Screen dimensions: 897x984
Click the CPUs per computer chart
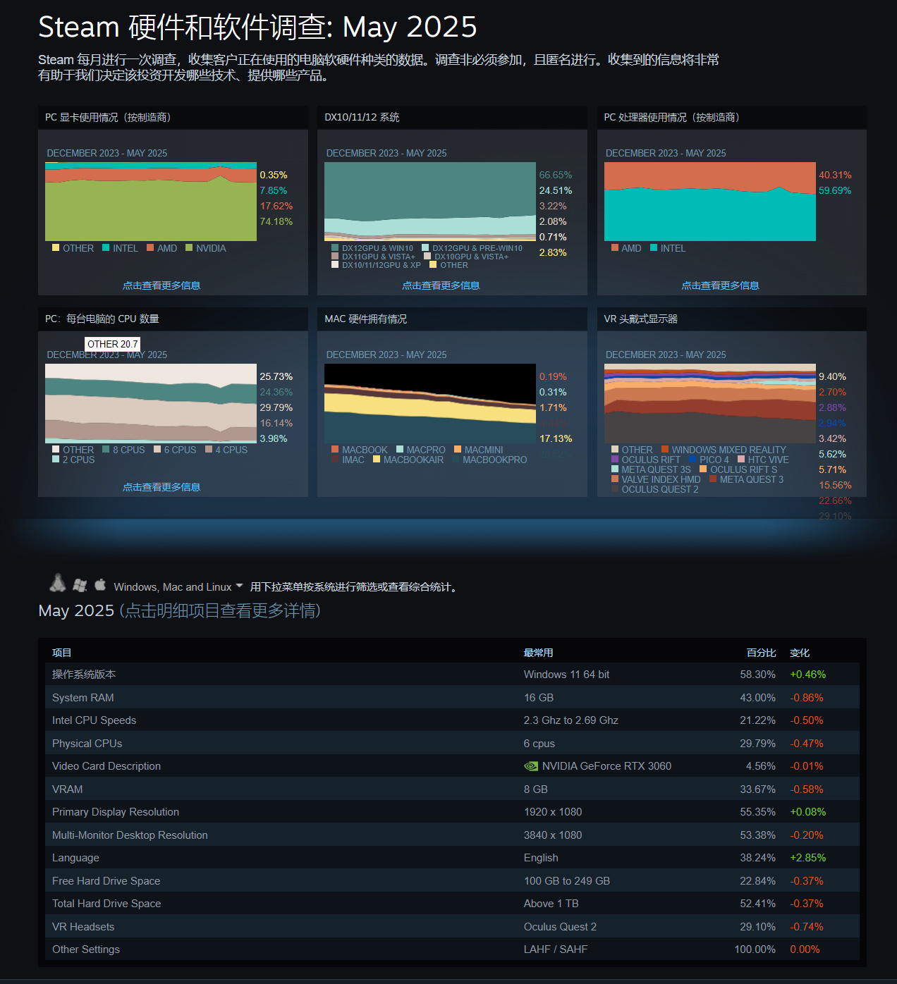(x=151, y=403)
